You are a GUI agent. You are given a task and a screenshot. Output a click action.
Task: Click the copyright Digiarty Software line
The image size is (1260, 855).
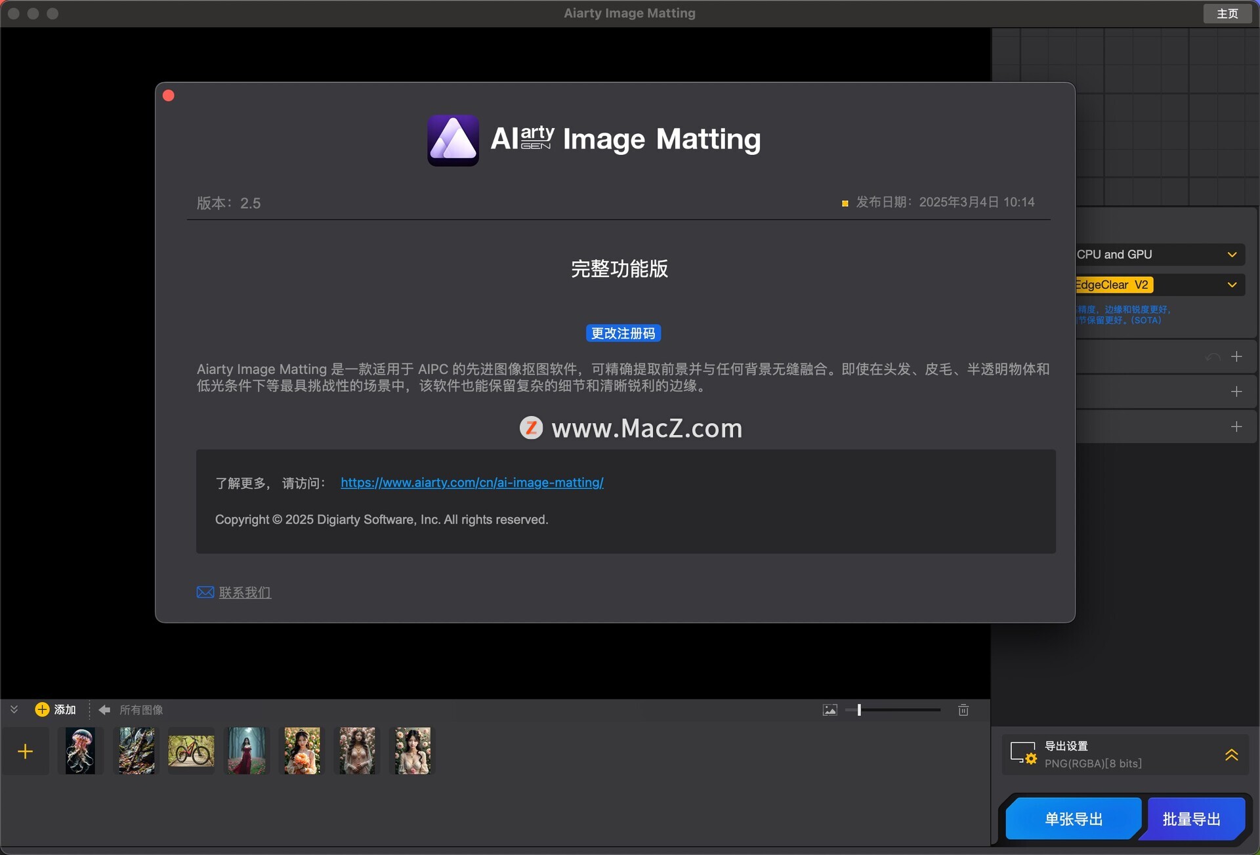[x=381, y=520]
